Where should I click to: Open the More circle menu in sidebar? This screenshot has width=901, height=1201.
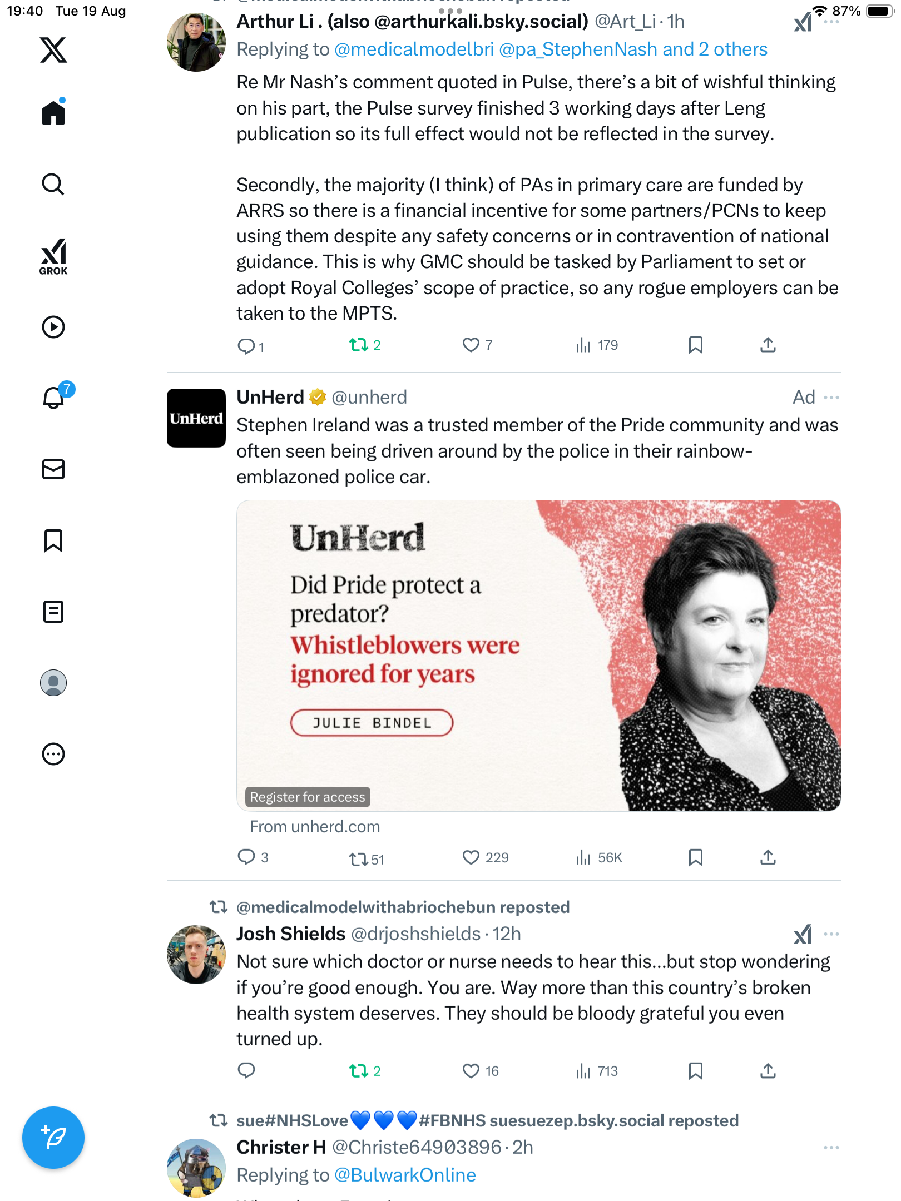click(x=53, y=754)
